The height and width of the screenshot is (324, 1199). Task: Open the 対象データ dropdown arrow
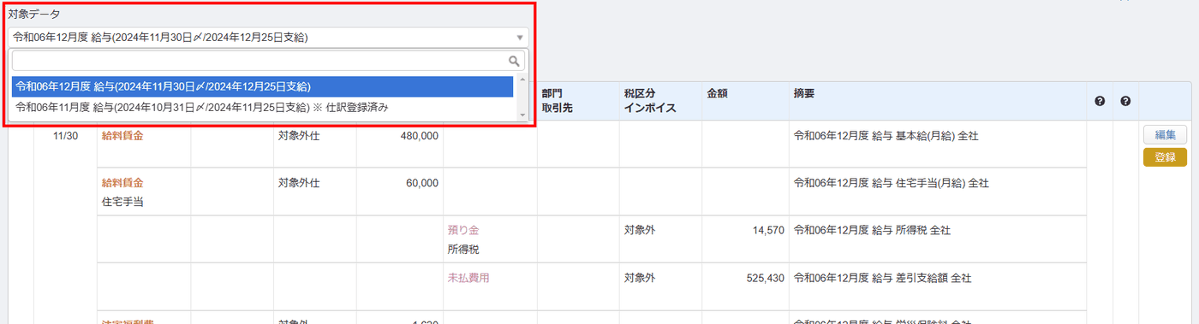click(x=519, y=38)
